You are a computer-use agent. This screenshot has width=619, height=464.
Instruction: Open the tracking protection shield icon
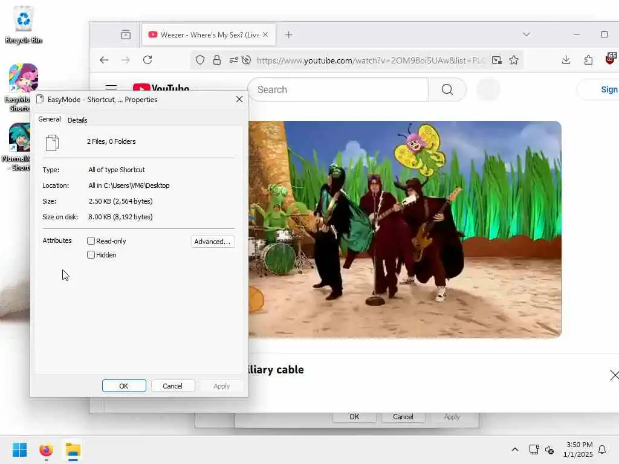200,60
